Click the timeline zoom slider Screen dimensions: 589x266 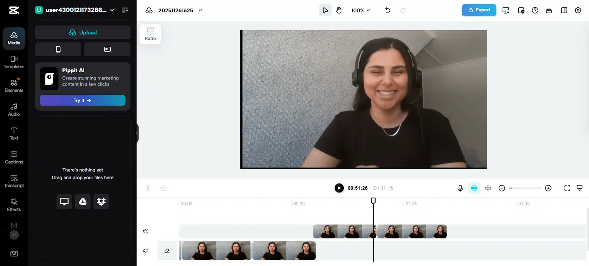point(525,188)
